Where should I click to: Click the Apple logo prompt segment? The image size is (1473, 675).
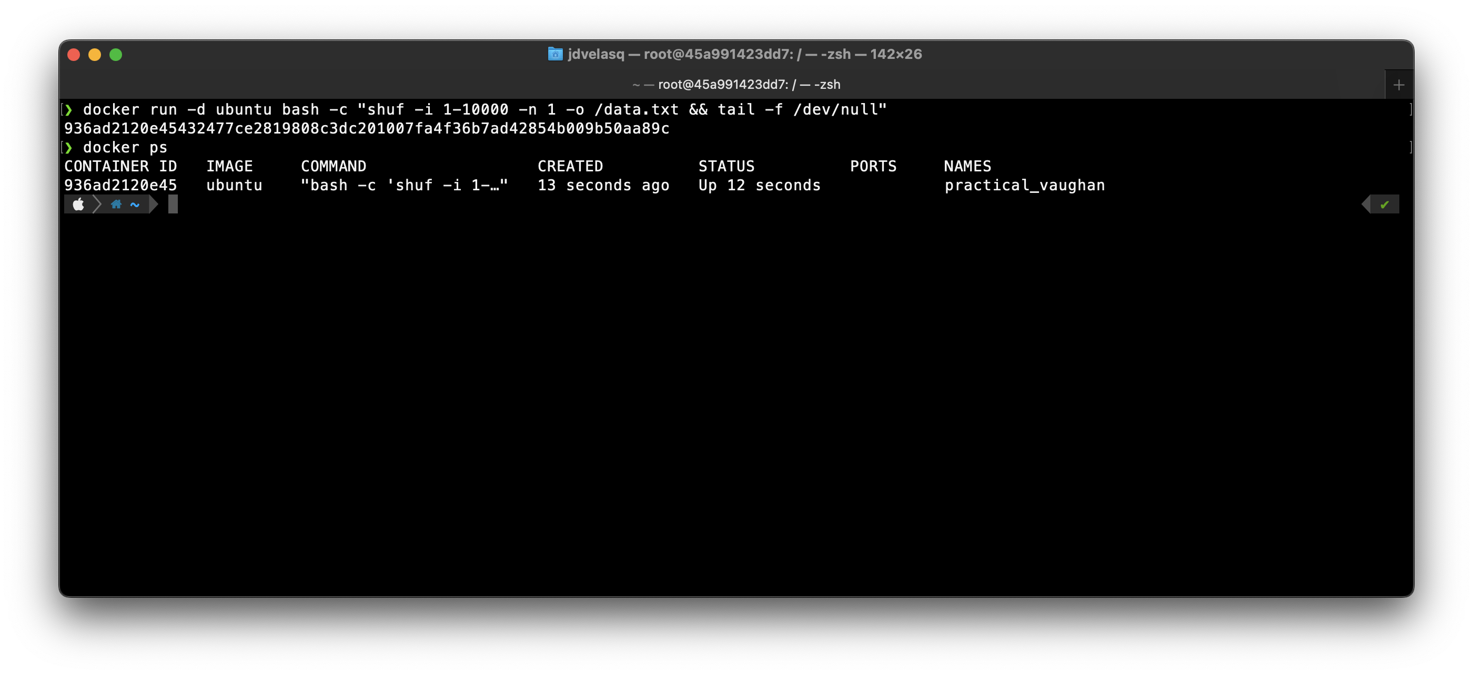(79, 204)
